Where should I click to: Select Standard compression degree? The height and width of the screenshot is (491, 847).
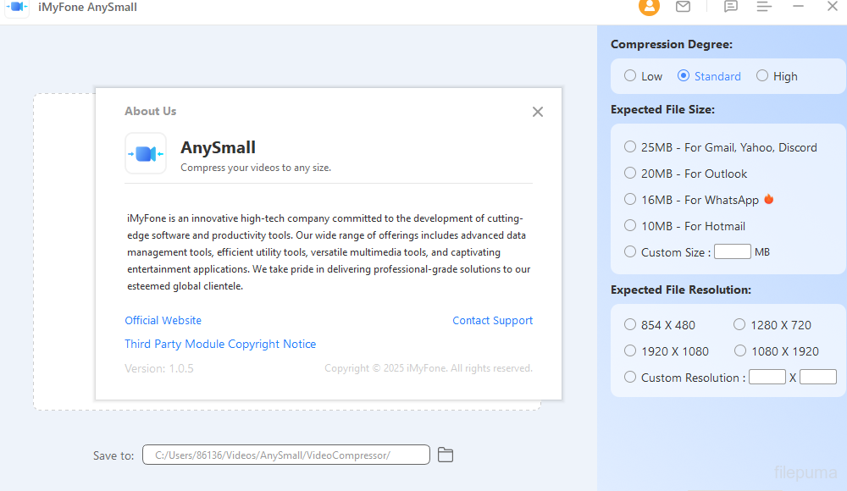click(x=684, y=76)
